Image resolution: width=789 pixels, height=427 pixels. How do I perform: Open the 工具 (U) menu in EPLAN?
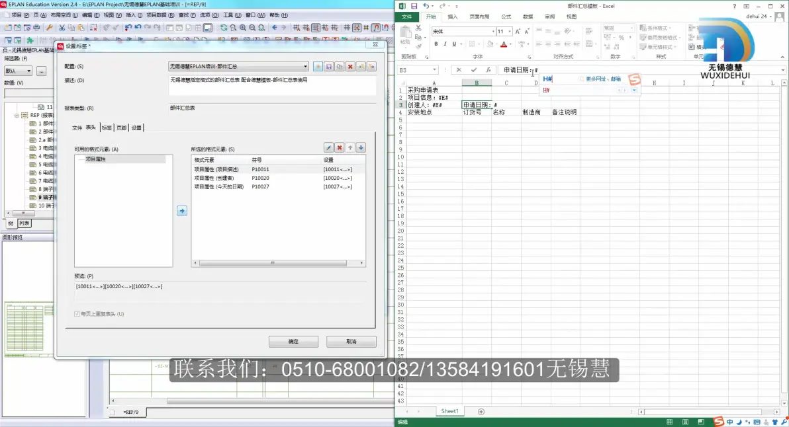click(x=232, y=15)
